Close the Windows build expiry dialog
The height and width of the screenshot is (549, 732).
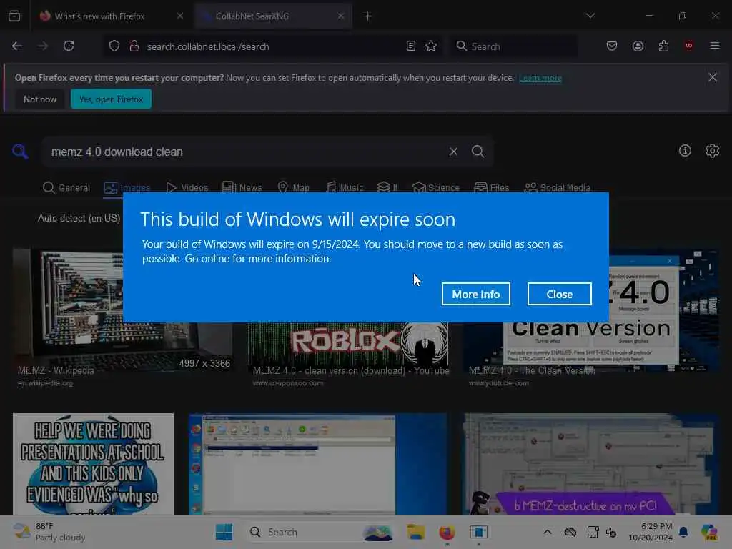tap(559, 294)
